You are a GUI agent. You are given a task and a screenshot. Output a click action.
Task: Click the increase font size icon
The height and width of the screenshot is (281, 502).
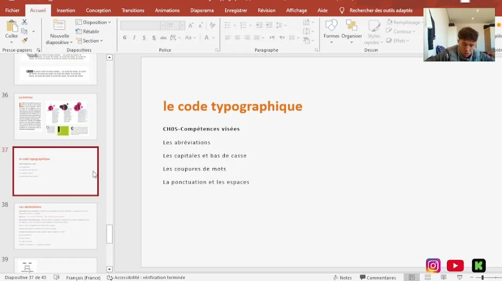tap(191, 26)
